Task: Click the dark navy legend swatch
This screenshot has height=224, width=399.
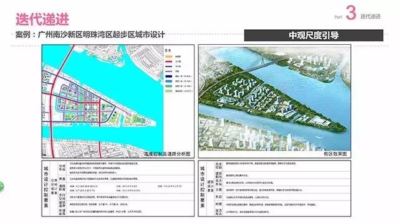Action: click(169, 76)
